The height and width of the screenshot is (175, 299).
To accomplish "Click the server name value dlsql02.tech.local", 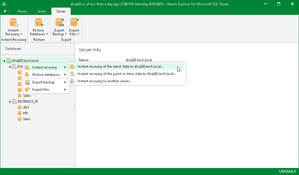I will click(139, 60).
